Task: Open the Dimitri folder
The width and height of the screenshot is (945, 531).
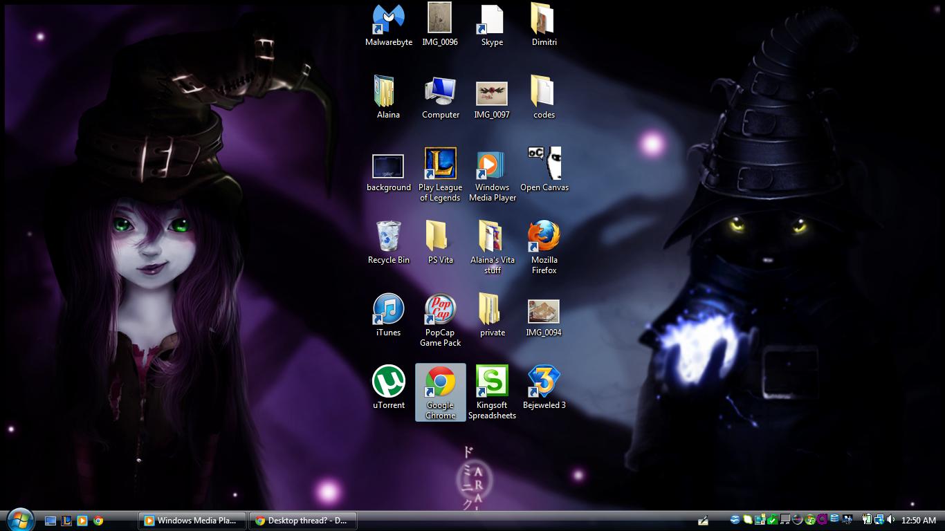Action: pos(544,25)
